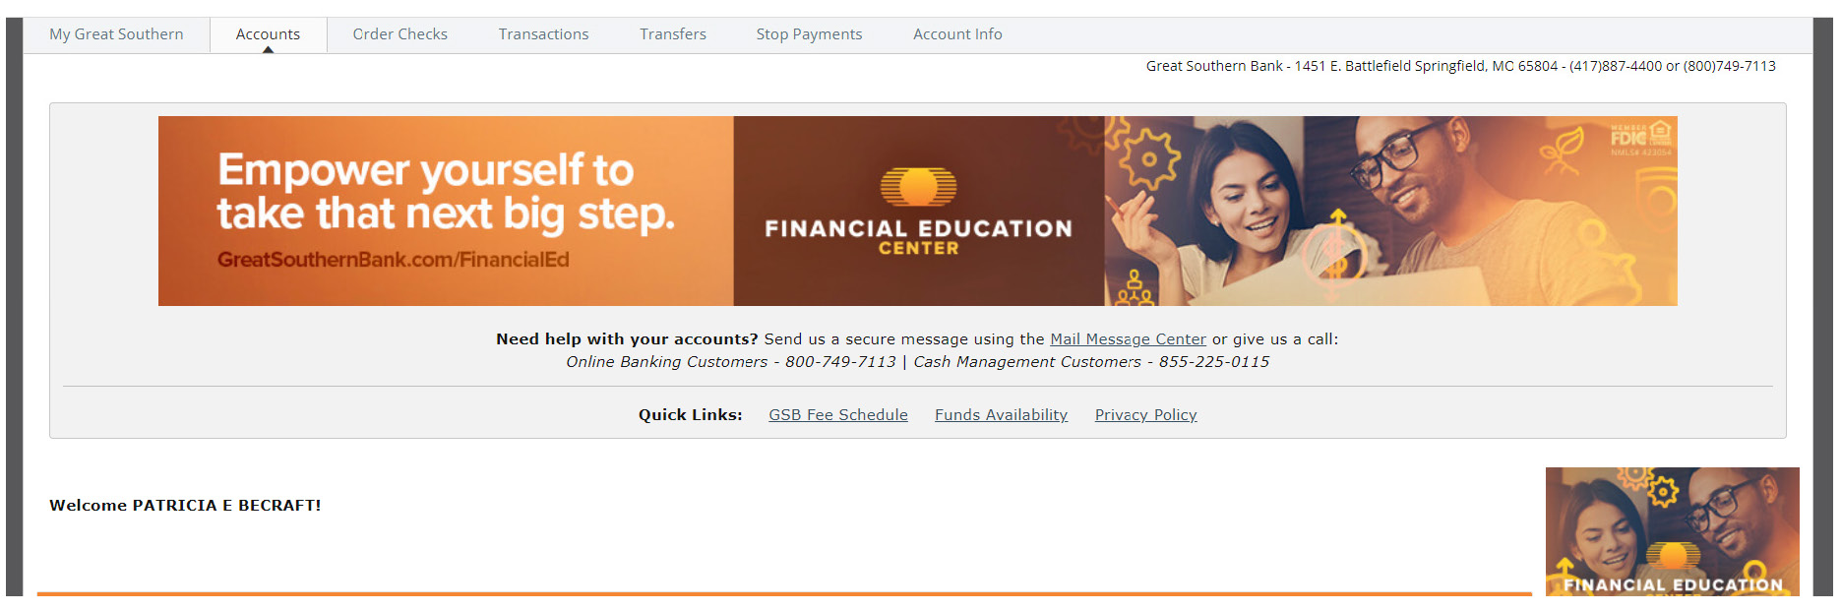The width and height of the screenshot is (1841, 611).
Task: Open the Mail Message Center link
Action: (1128, 339)
